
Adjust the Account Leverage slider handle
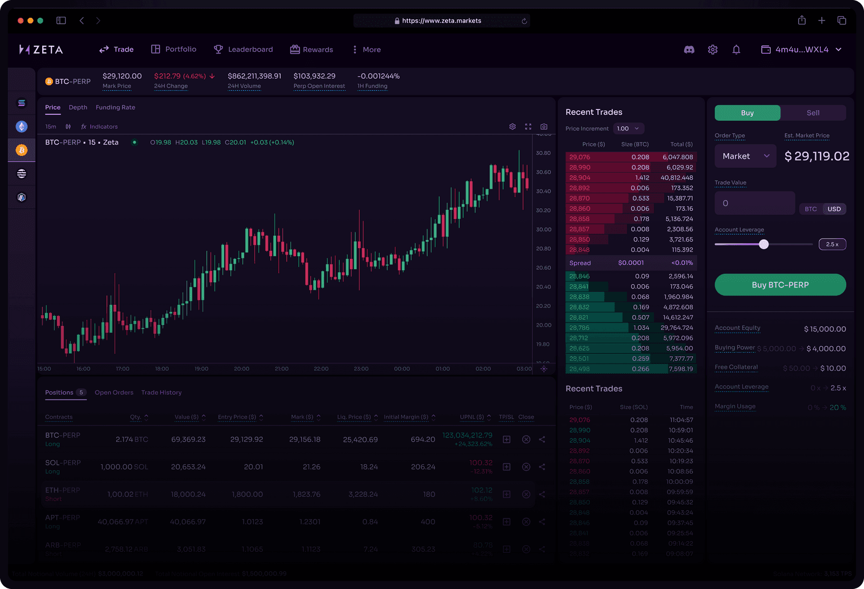coord(764,244)
